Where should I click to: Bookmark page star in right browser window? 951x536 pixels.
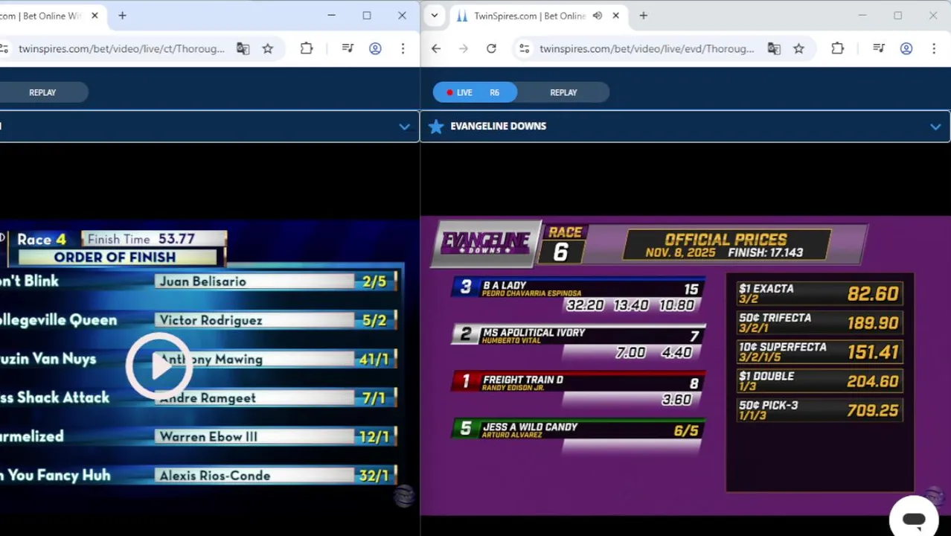(x=798, y=48)
